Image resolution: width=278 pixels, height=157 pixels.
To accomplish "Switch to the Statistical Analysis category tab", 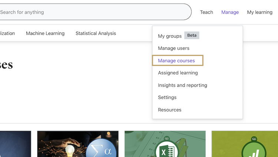I will coord(96,33).
